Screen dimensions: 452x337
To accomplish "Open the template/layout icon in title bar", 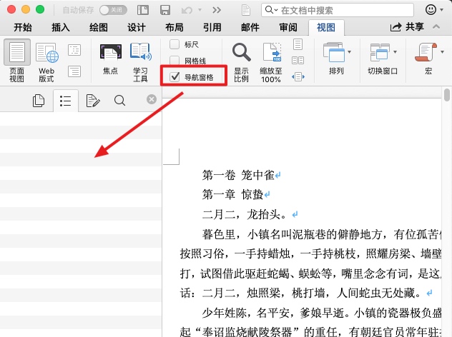I will pos(143,10).
